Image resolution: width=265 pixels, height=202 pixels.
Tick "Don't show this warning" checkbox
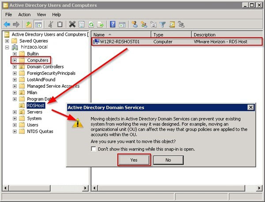[93, 149]
